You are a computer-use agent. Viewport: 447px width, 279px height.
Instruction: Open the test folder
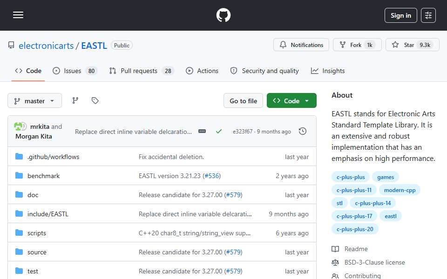click(33, 271)
